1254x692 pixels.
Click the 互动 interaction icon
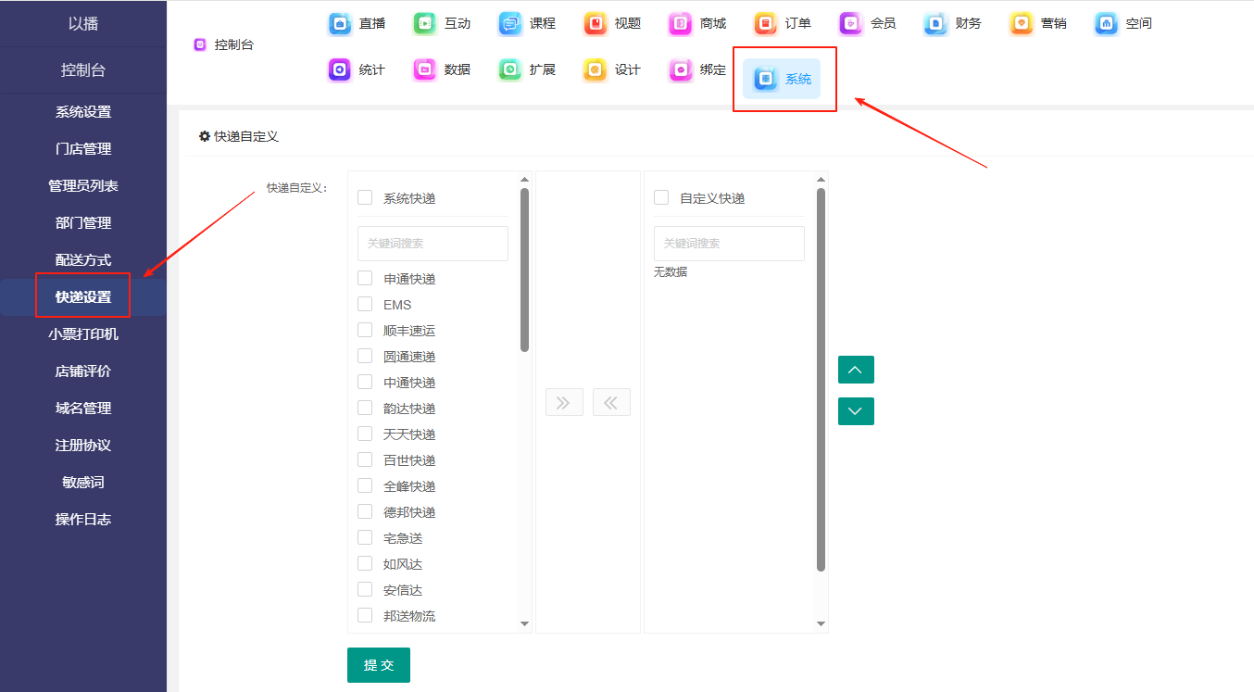[x=425, y=24]
